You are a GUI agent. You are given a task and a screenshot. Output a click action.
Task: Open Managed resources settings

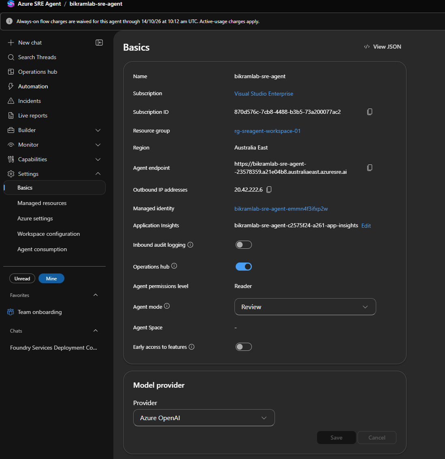pos(42,203)
